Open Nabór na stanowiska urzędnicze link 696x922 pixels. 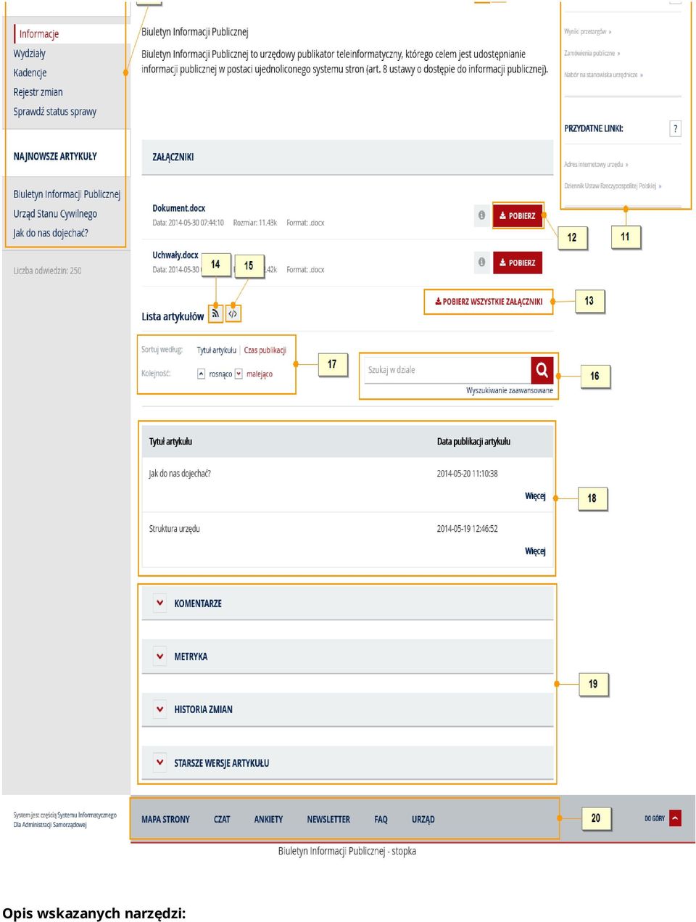pyautogui.click(x=603, y=75)
